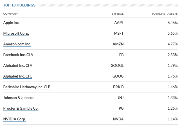
Task: Click Amazon's 4.77% net assets value
Action: point(173,44)
